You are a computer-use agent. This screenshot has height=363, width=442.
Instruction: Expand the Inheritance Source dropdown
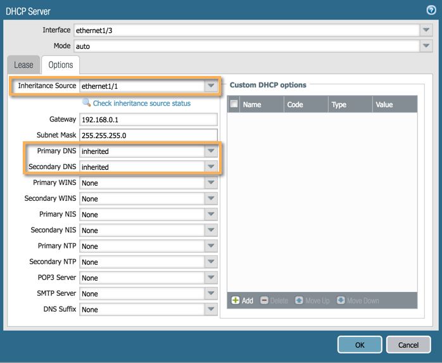point(210,86)
